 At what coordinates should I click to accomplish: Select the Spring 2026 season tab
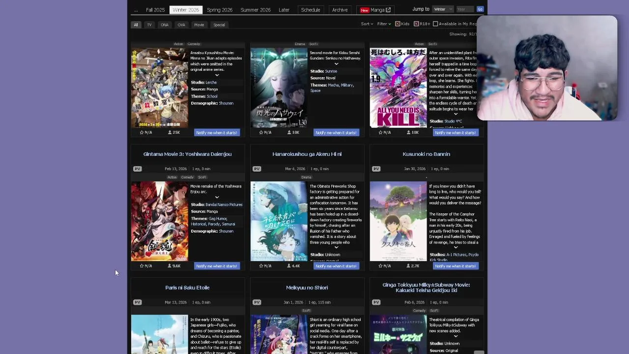[x=220, y=10]
